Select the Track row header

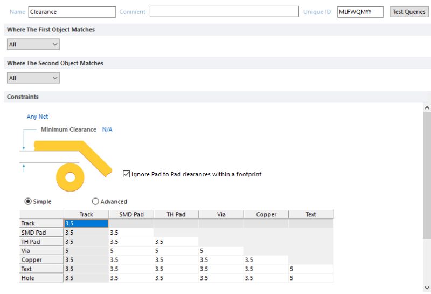[41, 223]
